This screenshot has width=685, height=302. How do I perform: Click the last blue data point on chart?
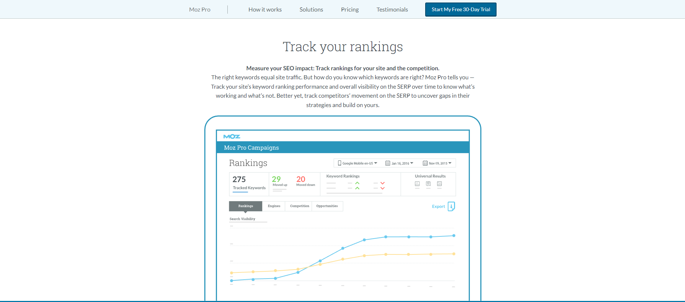(454, 236)
